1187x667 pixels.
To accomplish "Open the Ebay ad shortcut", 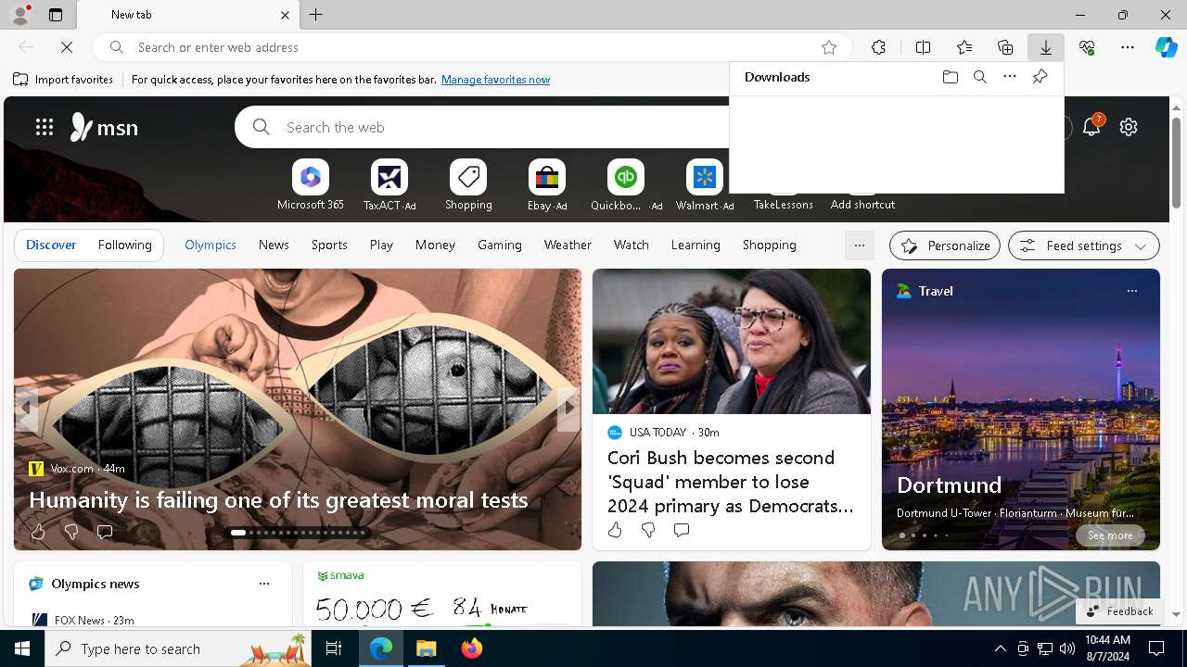I will pos(547,185).
